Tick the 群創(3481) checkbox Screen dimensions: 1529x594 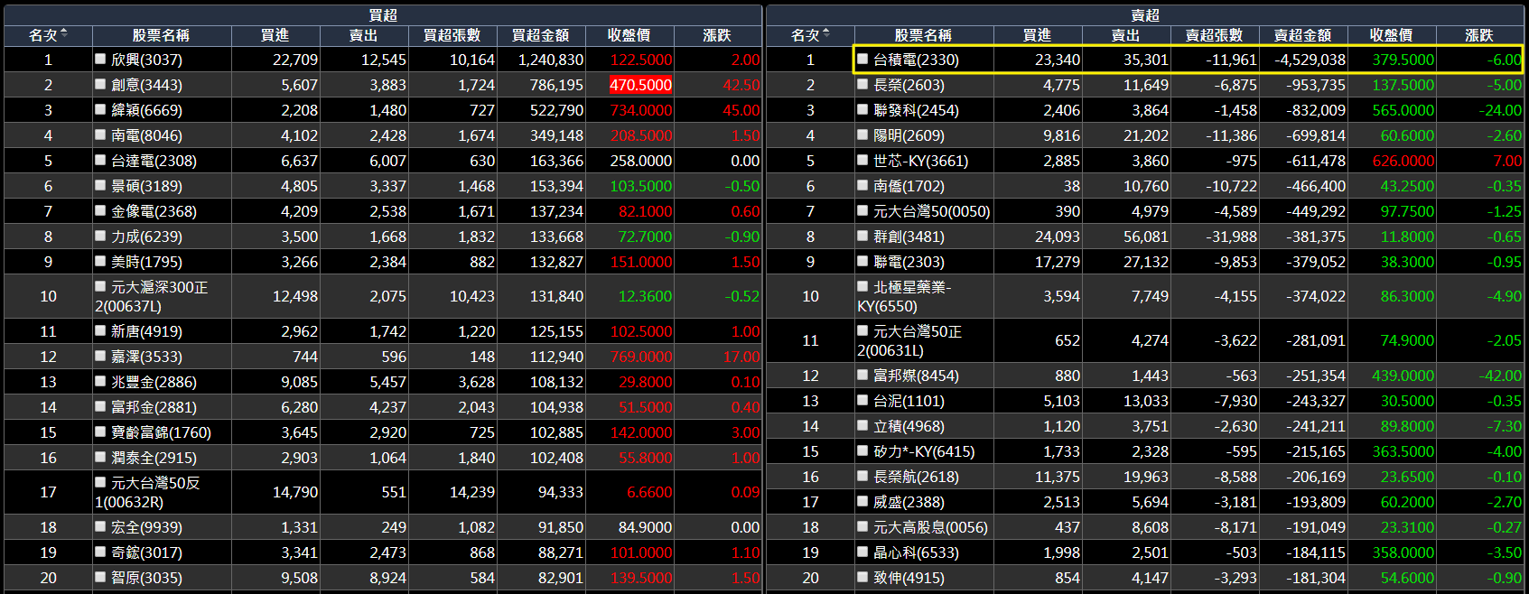pyautogui.click(x=863, y=236)
